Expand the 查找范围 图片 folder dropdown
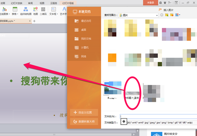197x136 pixels. coord(157,15)
